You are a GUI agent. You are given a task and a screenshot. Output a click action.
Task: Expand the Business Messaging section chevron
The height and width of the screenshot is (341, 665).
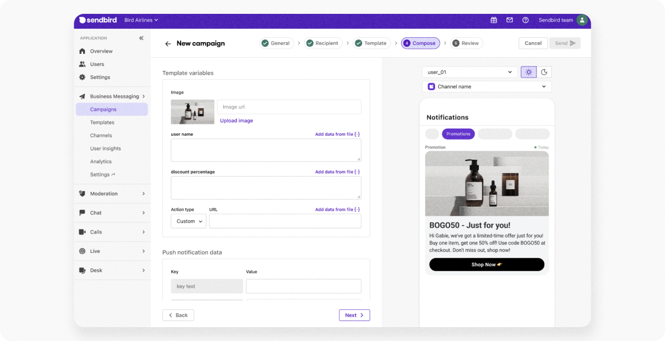pos(144,96)
